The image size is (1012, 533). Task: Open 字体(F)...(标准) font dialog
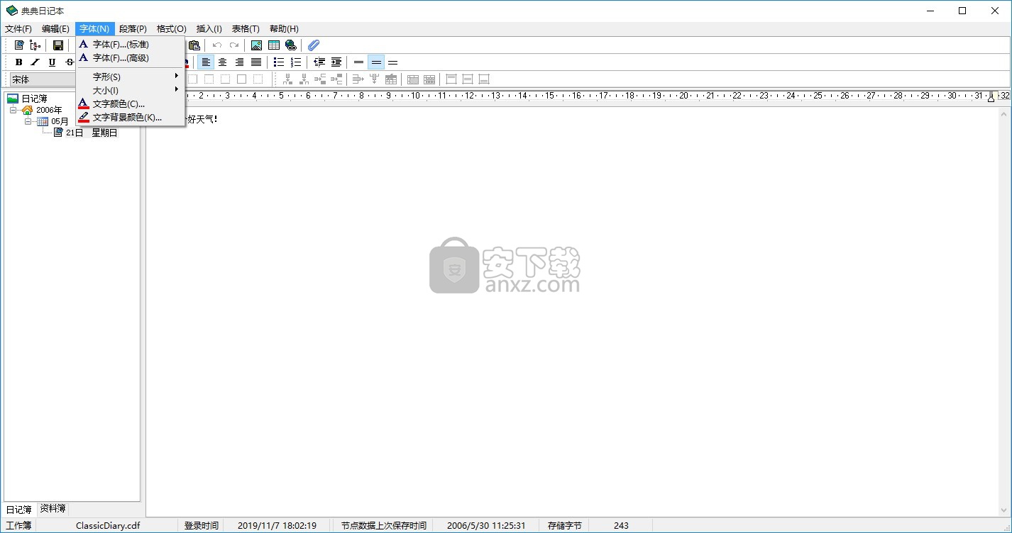coord(130,45)
